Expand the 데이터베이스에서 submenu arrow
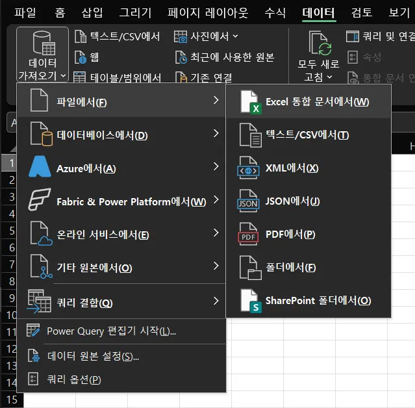The width and height of the screenshot is (415, 408). pyautogui.click(x=215, y=134)
